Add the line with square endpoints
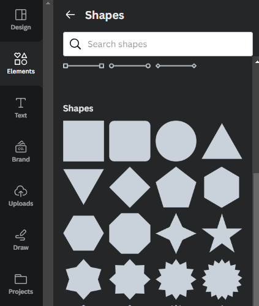Viewport: 259px width, 306px height. pos(83,66)
